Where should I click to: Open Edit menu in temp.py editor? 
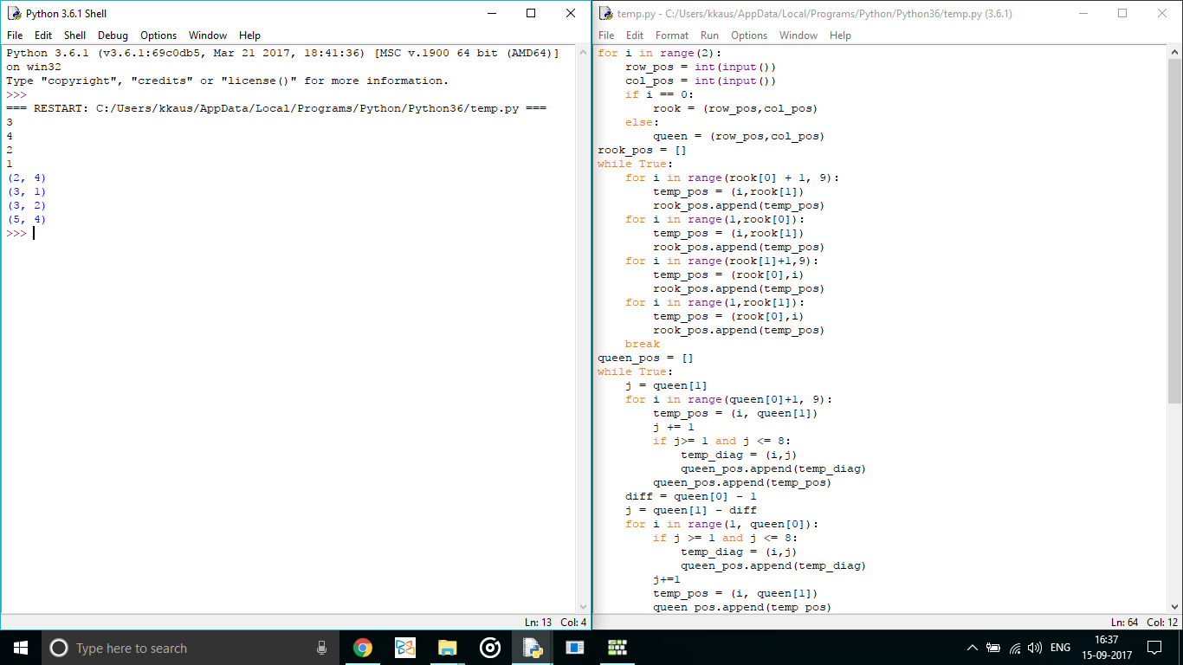[635, 36]
